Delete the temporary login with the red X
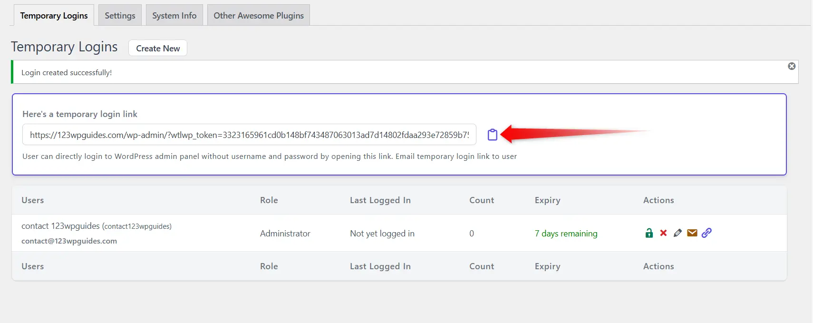 (663, 233)
